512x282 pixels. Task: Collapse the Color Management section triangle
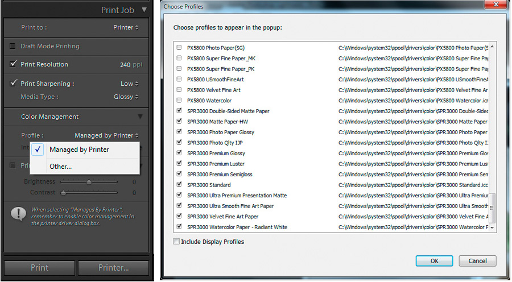[140, 117]
